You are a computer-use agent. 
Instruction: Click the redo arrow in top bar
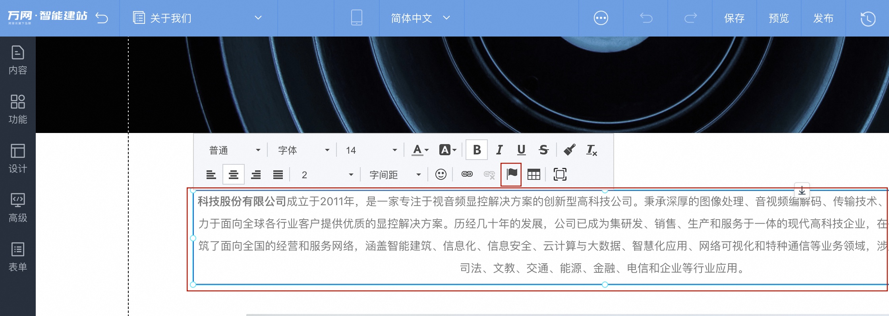690,18
